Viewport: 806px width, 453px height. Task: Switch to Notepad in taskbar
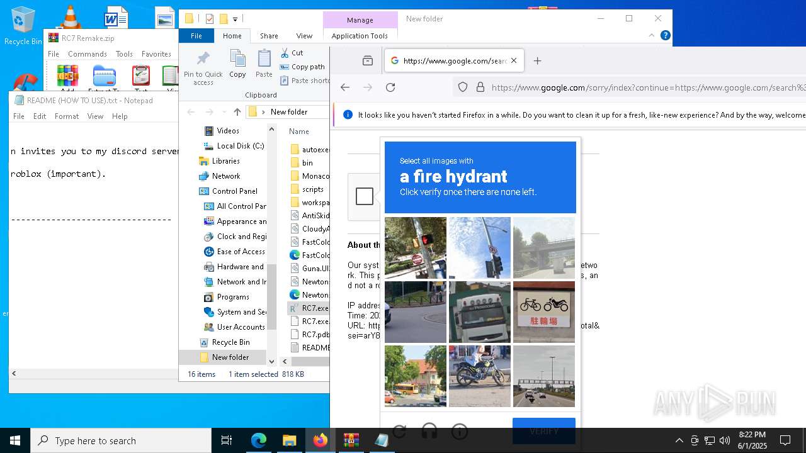point(382,440)
